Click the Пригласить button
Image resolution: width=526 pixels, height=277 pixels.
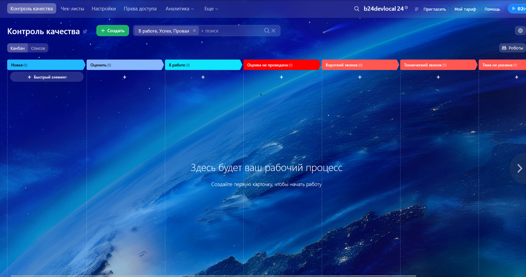(435, 9)
